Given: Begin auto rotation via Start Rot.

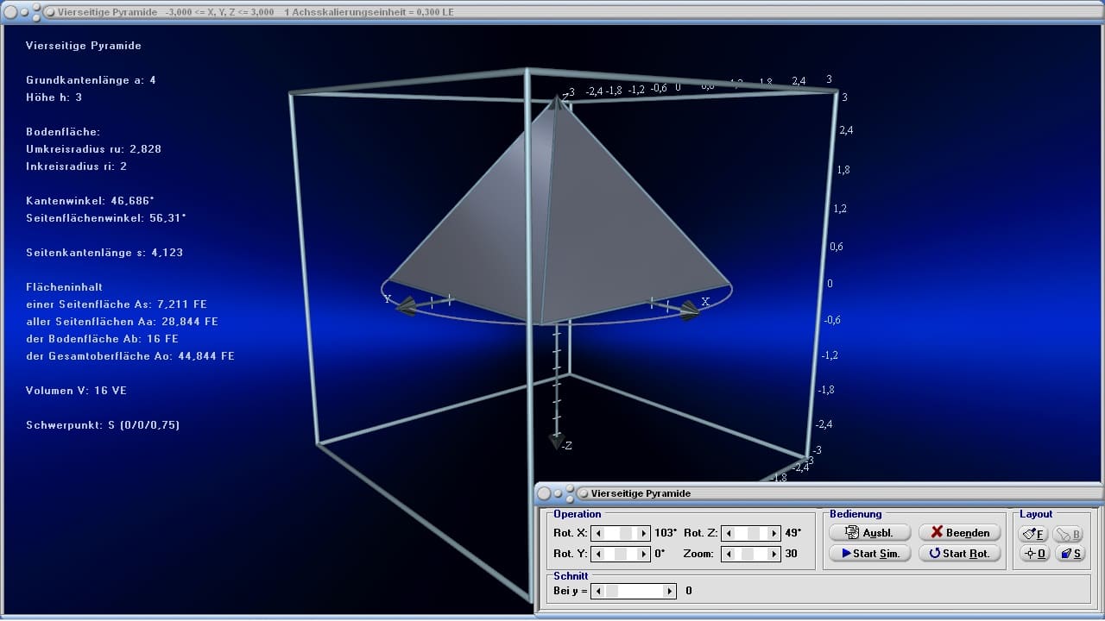Looking at the screenshot, I should tap(959, 554).
